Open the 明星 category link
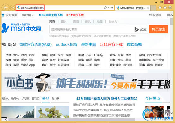The image size is (175, 123). coord(81,55)
